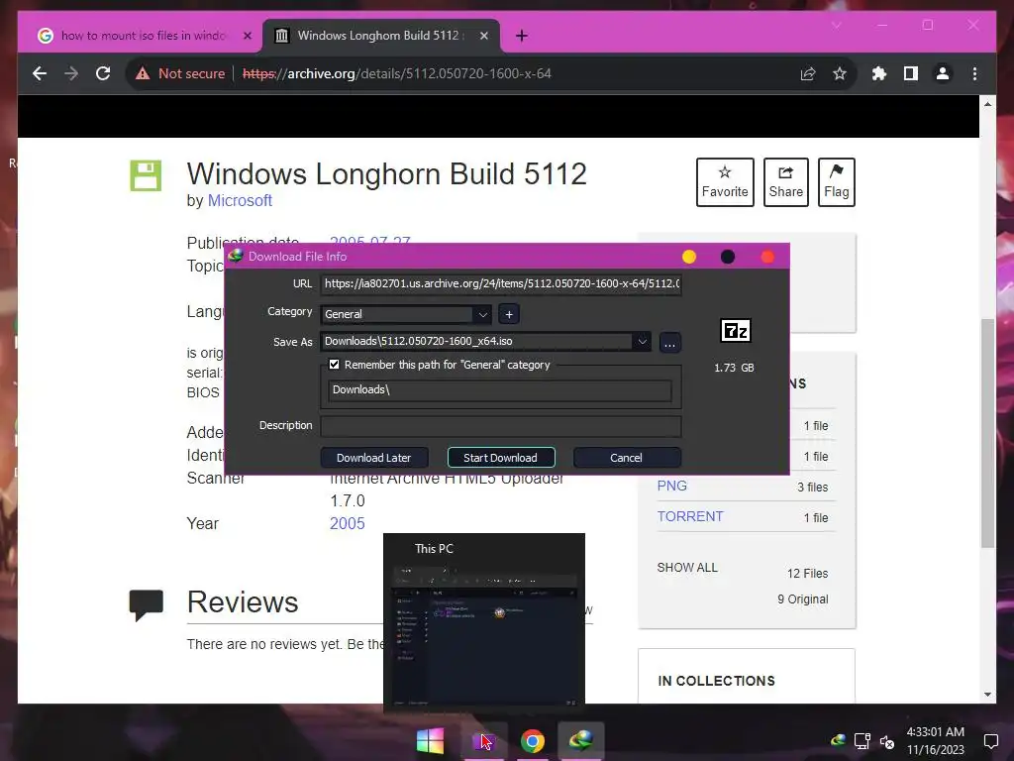Browse for save location with ellipsis button
This screenshot has width=1014, height=761.
click(x=669, y=343)
